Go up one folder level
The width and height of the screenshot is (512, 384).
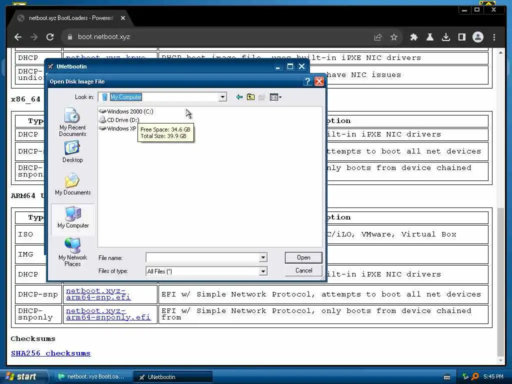point(250,97)
